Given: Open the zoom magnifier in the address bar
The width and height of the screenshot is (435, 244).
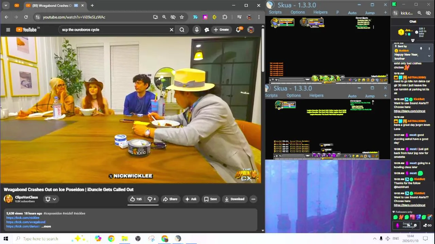Looking at the screenshot, I should [164, 17].
